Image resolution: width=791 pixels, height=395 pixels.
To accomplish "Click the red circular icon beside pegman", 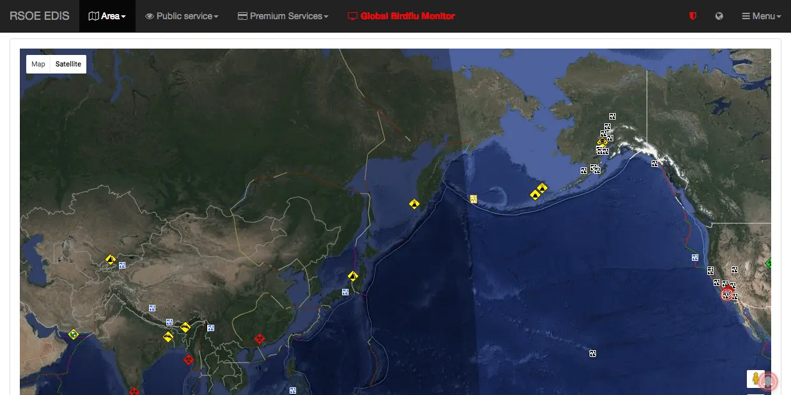I will tap(768, 381).
